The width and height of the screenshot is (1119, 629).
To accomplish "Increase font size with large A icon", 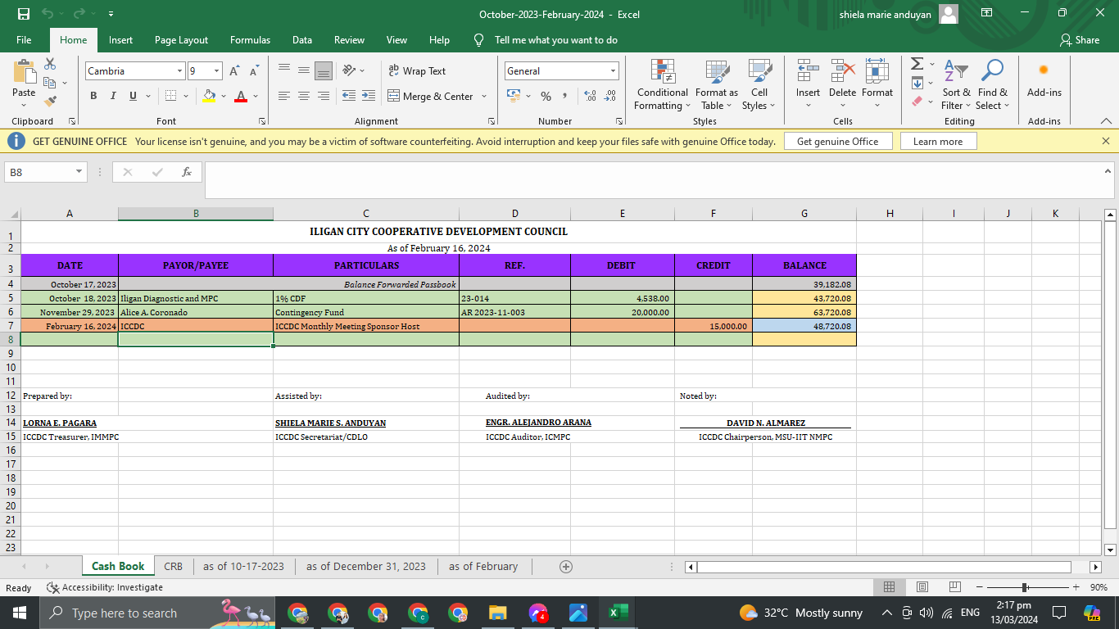I will (x=235, y=71).
